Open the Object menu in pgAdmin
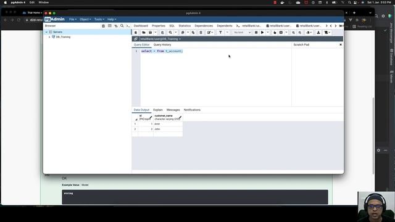 pos(85,19)
